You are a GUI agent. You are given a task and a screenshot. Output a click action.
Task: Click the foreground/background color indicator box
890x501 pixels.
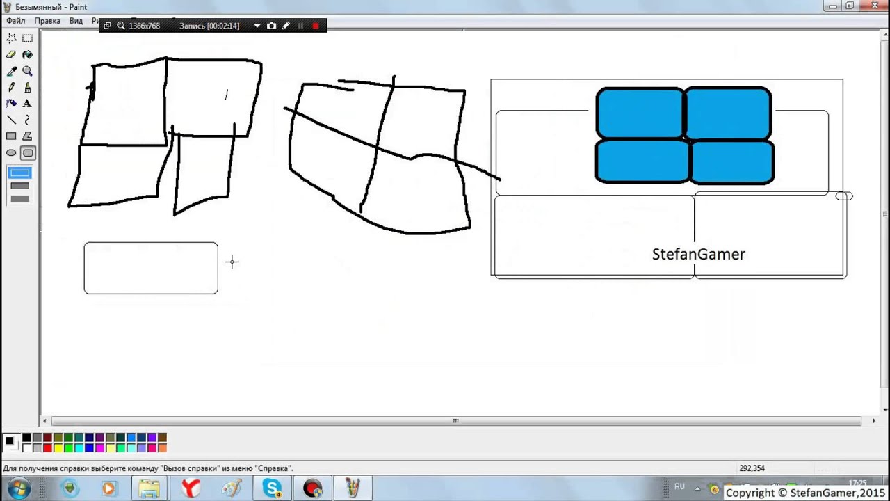pos(10,442)
